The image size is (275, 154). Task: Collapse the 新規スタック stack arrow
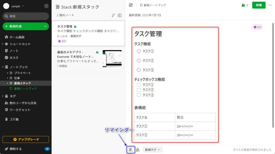coord(8,83)
